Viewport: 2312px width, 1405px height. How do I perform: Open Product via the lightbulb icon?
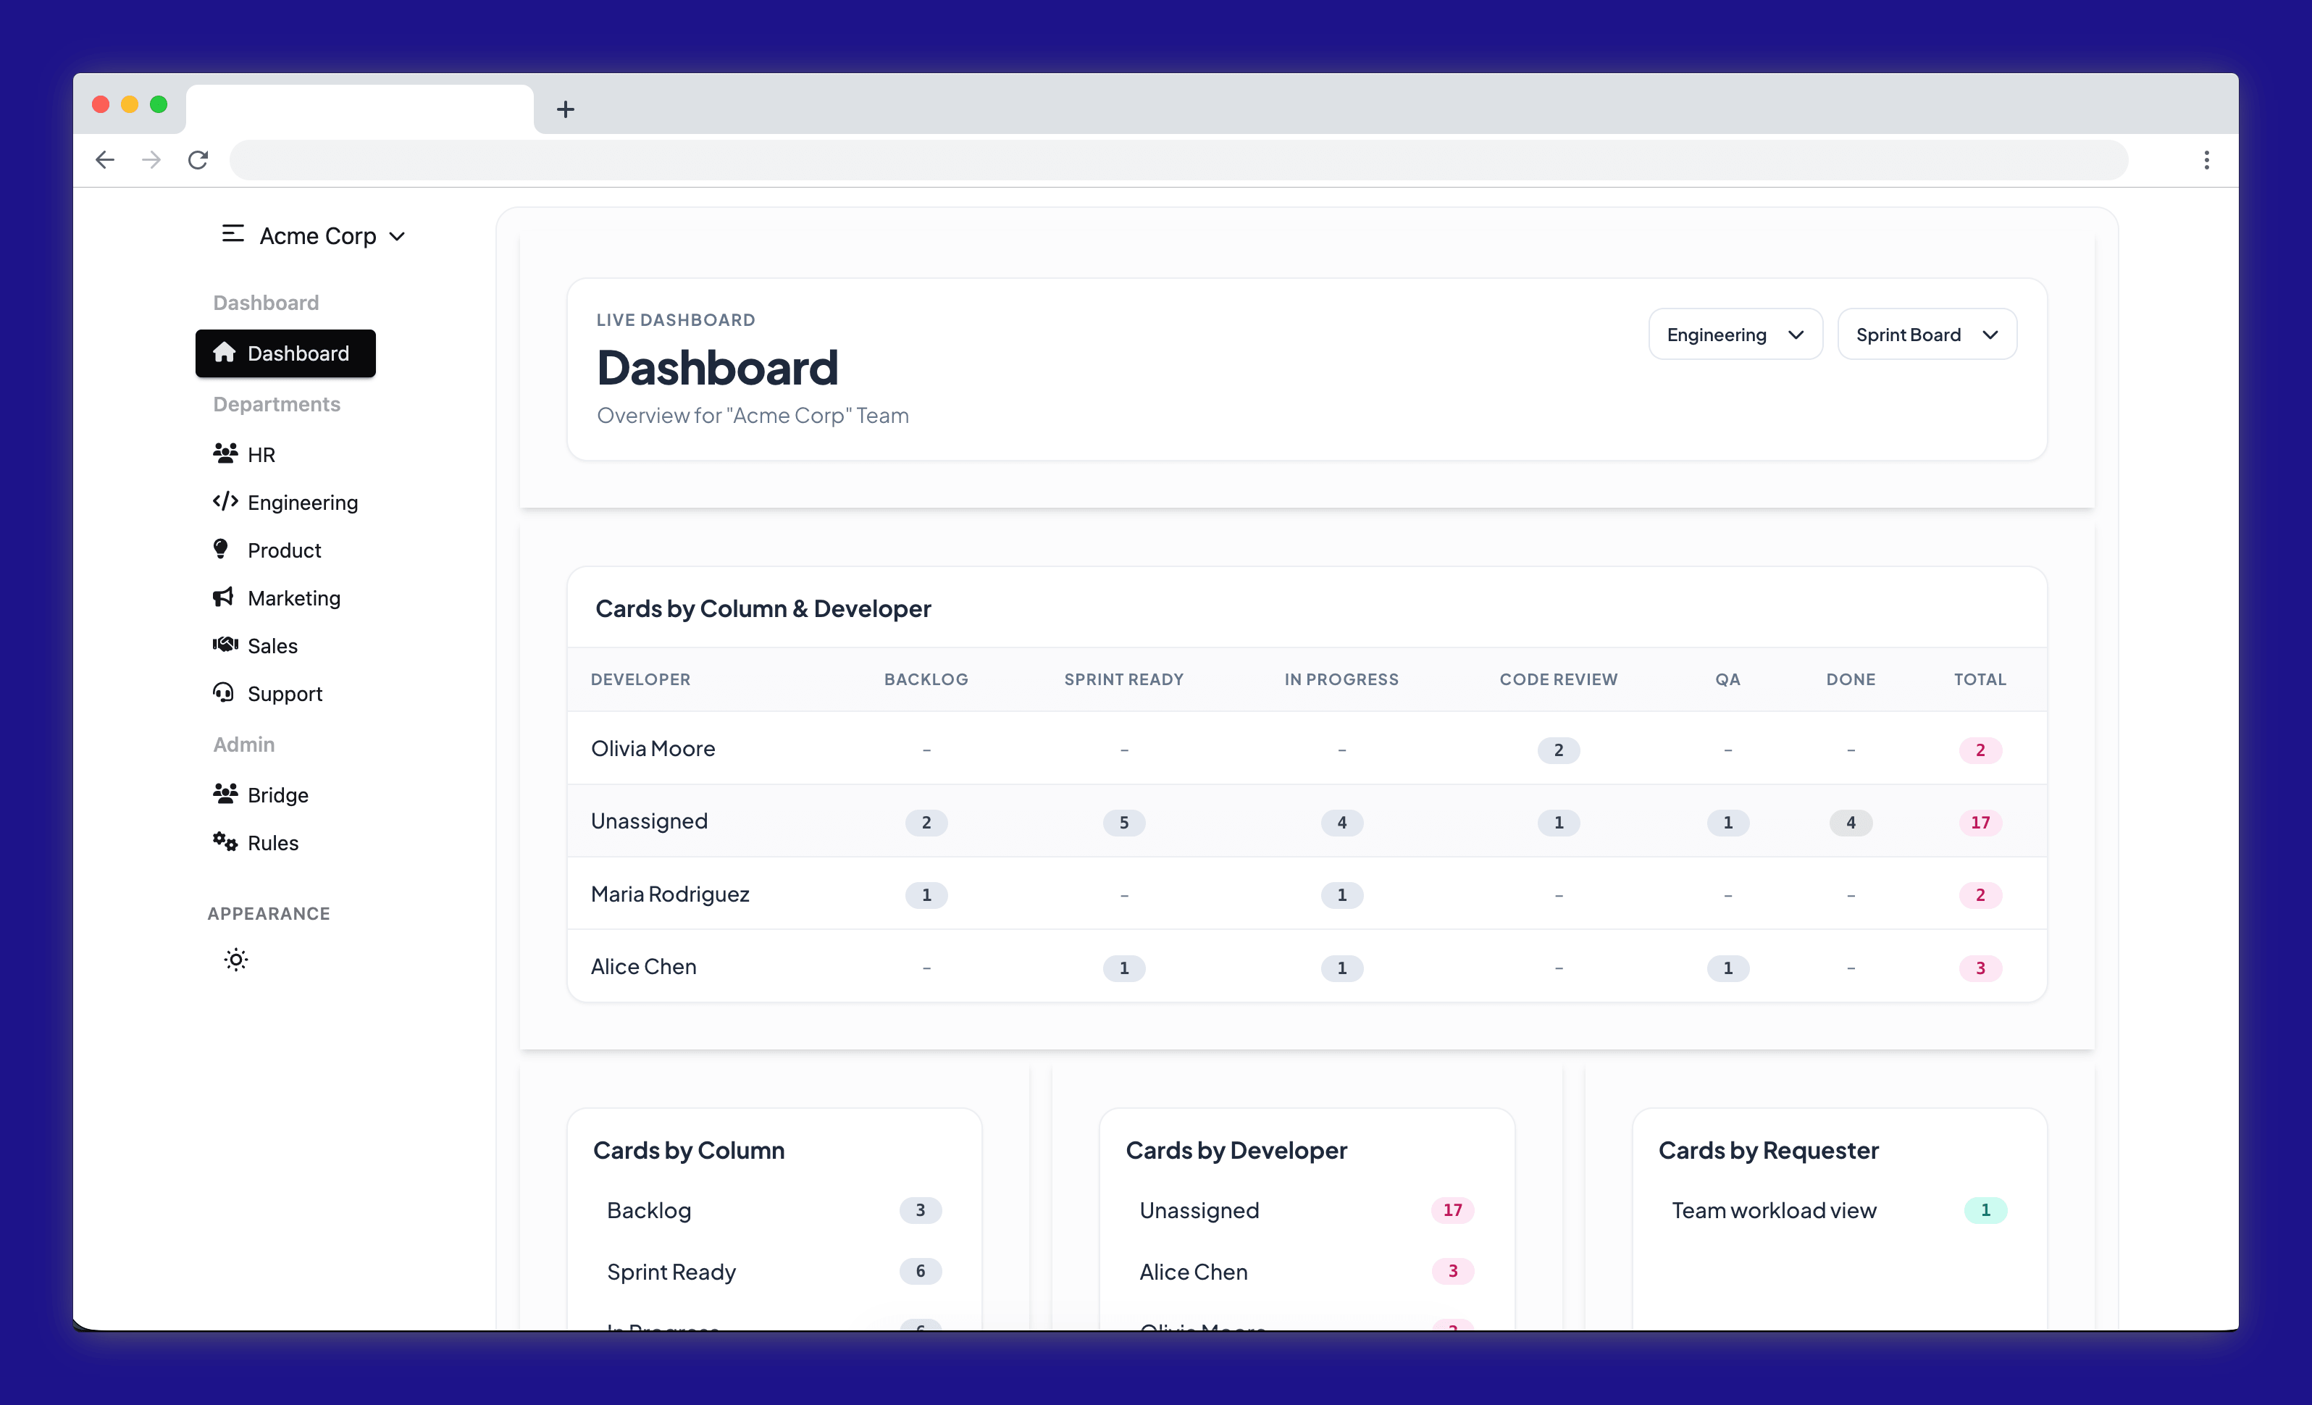coord(222,550)
